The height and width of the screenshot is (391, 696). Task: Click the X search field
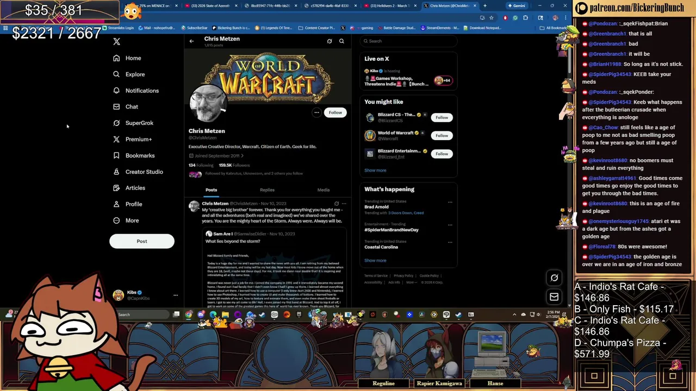click(x=409, y=41)
